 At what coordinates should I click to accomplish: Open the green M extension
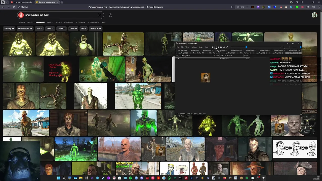[x=297, y=7]
